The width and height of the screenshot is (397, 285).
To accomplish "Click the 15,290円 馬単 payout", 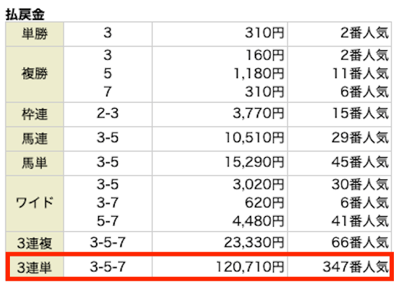I will [x=254, y=162].
